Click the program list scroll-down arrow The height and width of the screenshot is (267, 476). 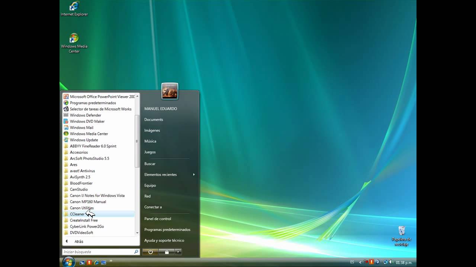pyautogui.click(x=137, y=233)
